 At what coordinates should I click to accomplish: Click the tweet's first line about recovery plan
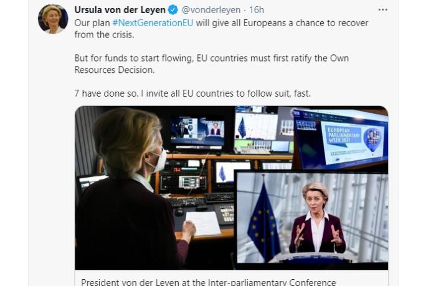(221, 23)
